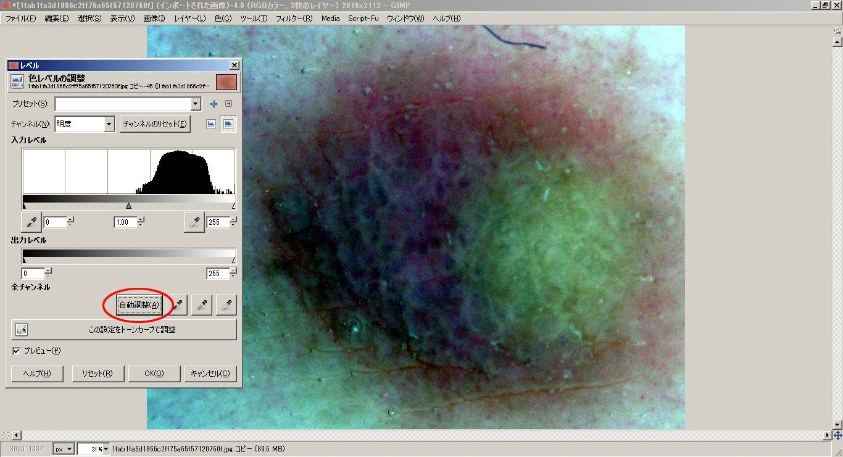Image resolution: width=843 pixels, height=457 pixels.
Task: Open the ツール(T) menu
Action: click(254, 19)
